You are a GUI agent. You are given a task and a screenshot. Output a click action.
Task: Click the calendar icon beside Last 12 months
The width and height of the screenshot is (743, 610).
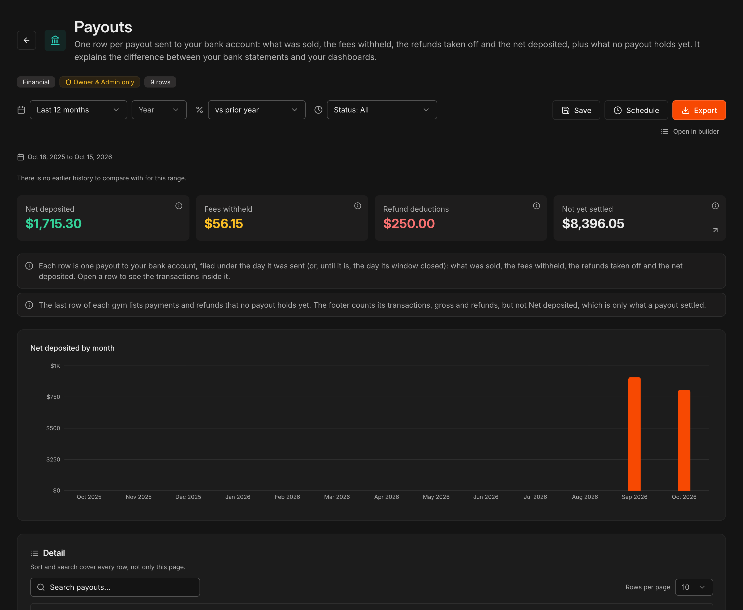[21, 110]
